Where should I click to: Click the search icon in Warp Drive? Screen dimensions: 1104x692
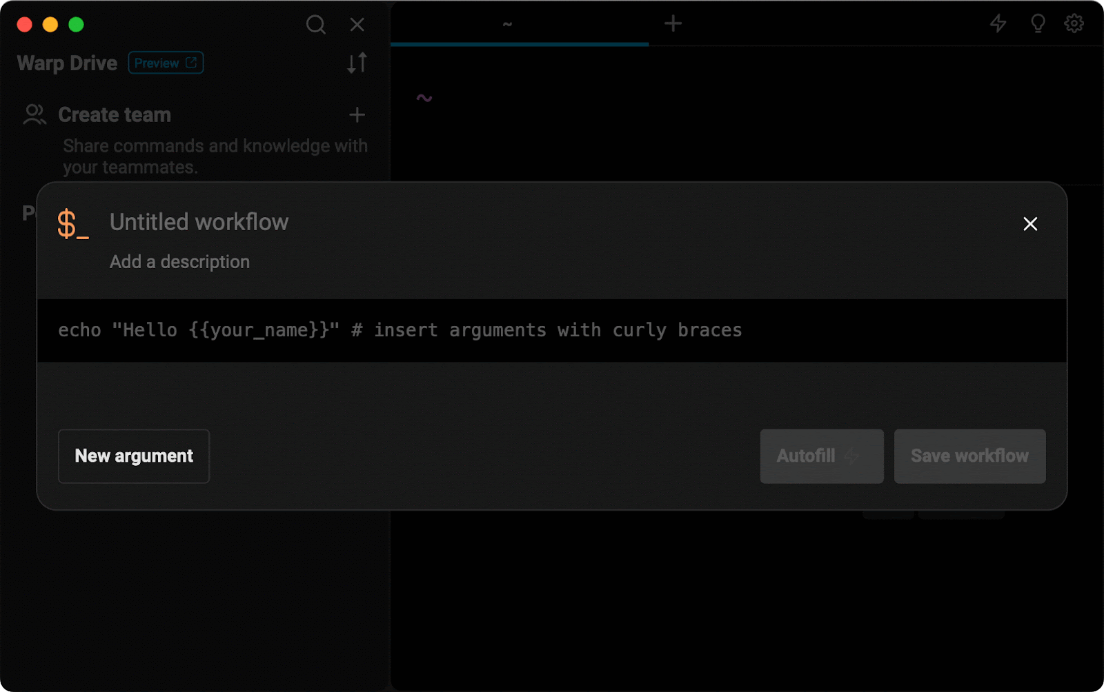[315, 25]
